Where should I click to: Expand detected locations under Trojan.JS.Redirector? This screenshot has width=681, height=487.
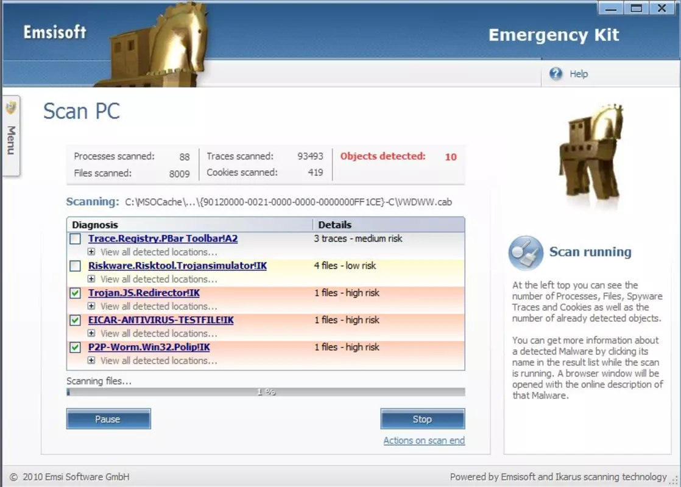pyautogui.click(x=91, y=306)
